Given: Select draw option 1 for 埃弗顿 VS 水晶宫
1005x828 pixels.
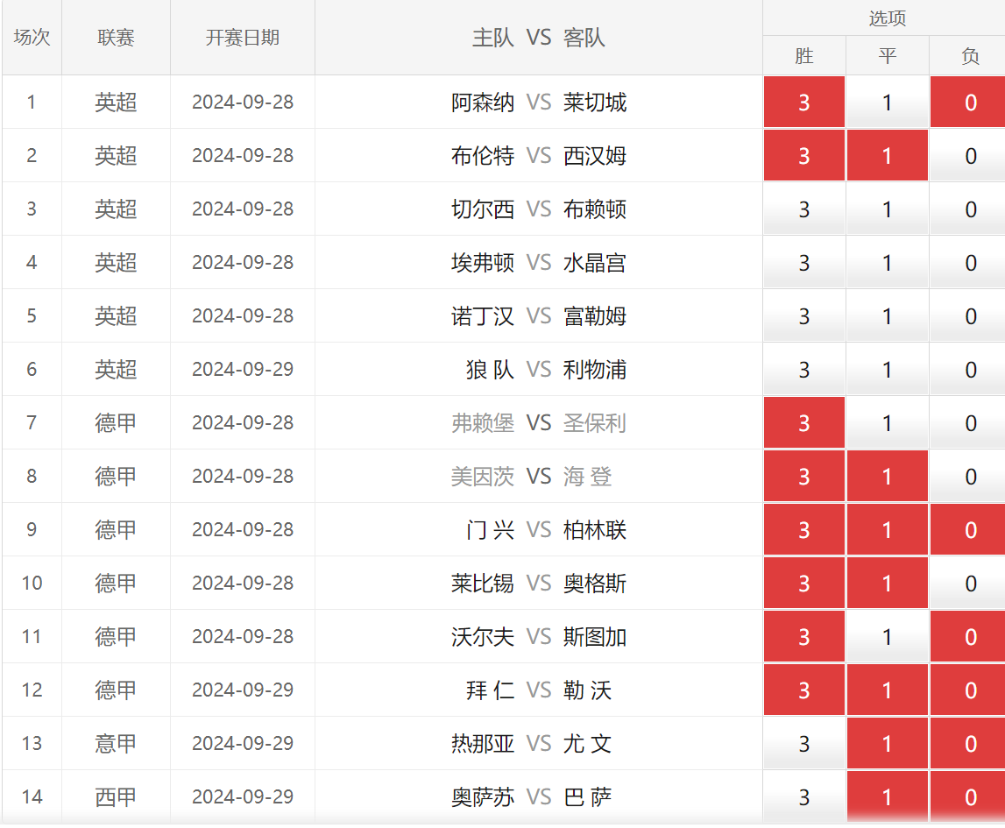Looking at the screenshot, I should (887, 262).
